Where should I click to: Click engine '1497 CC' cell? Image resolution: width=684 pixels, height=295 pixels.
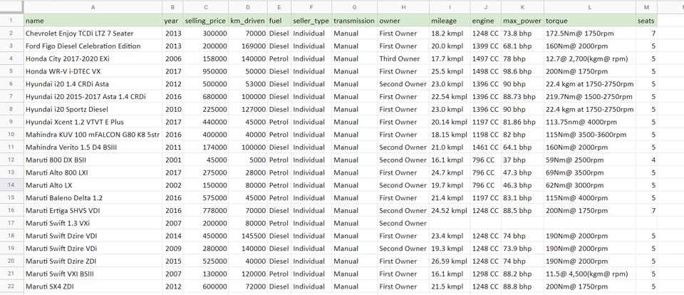click(x=486, y=58)
